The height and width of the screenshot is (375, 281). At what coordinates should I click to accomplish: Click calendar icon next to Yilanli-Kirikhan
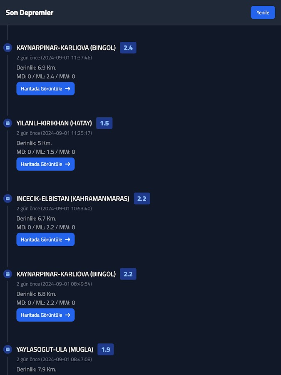click(7, 123)
